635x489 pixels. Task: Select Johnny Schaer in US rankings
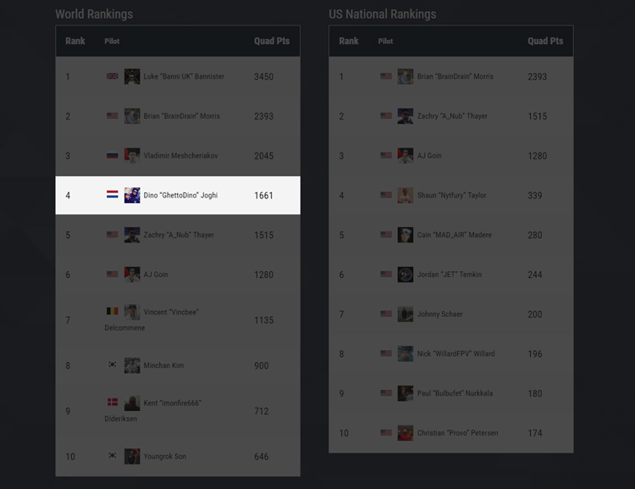pyautogui.click(x=439, y=314)
